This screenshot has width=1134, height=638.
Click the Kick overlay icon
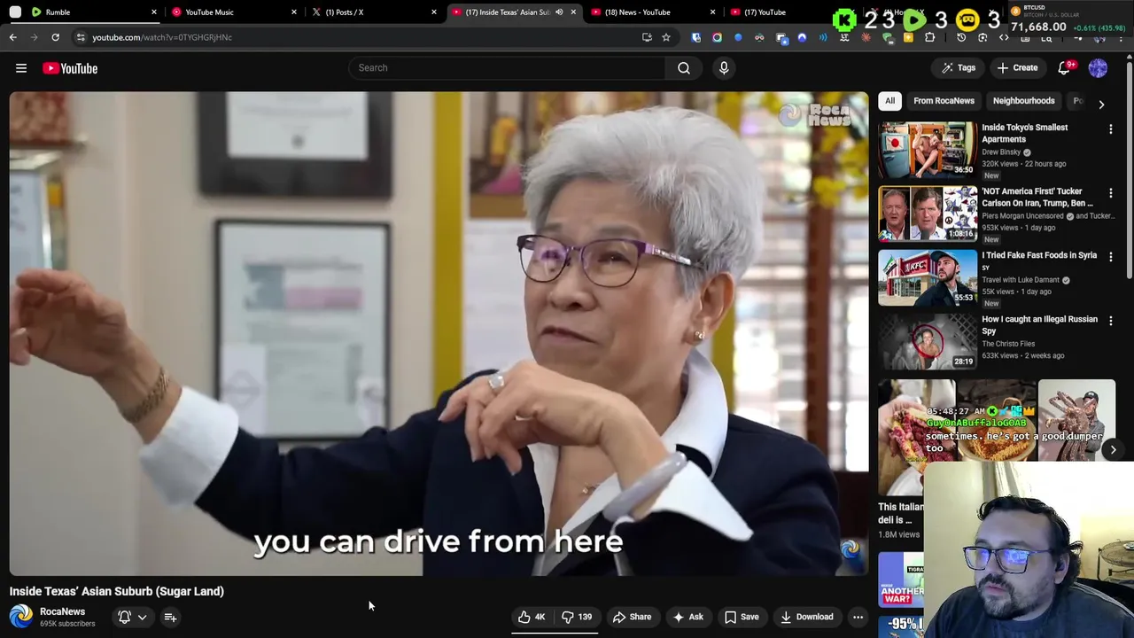pyautogui.click(x=844, y=19)
